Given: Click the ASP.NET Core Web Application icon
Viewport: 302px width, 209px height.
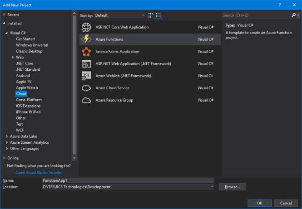Looking at the screenshot, I should pos(86,27).
